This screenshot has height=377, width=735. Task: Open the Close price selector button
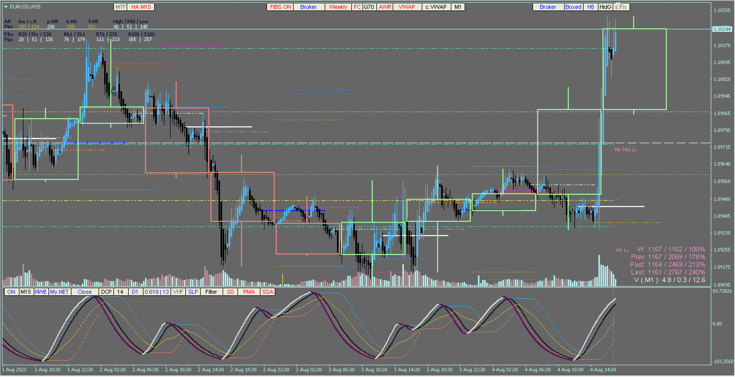(85, 292)
